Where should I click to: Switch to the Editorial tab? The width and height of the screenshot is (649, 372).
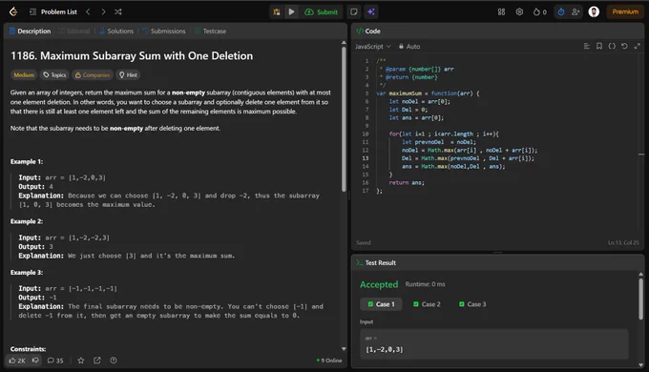pos(74,31)
